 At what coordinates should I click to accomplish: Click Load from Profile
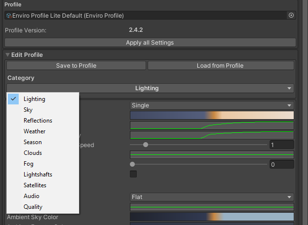221,66
